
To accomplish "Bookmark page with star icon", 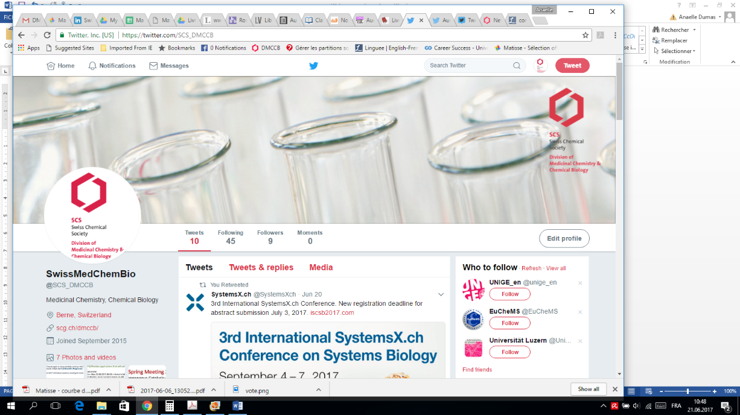I will (x=585, y=35).
